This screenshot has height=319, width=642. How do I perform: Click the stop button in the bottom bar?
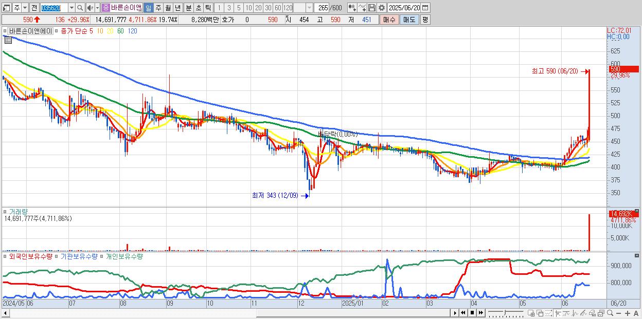[x=472, y=313]
